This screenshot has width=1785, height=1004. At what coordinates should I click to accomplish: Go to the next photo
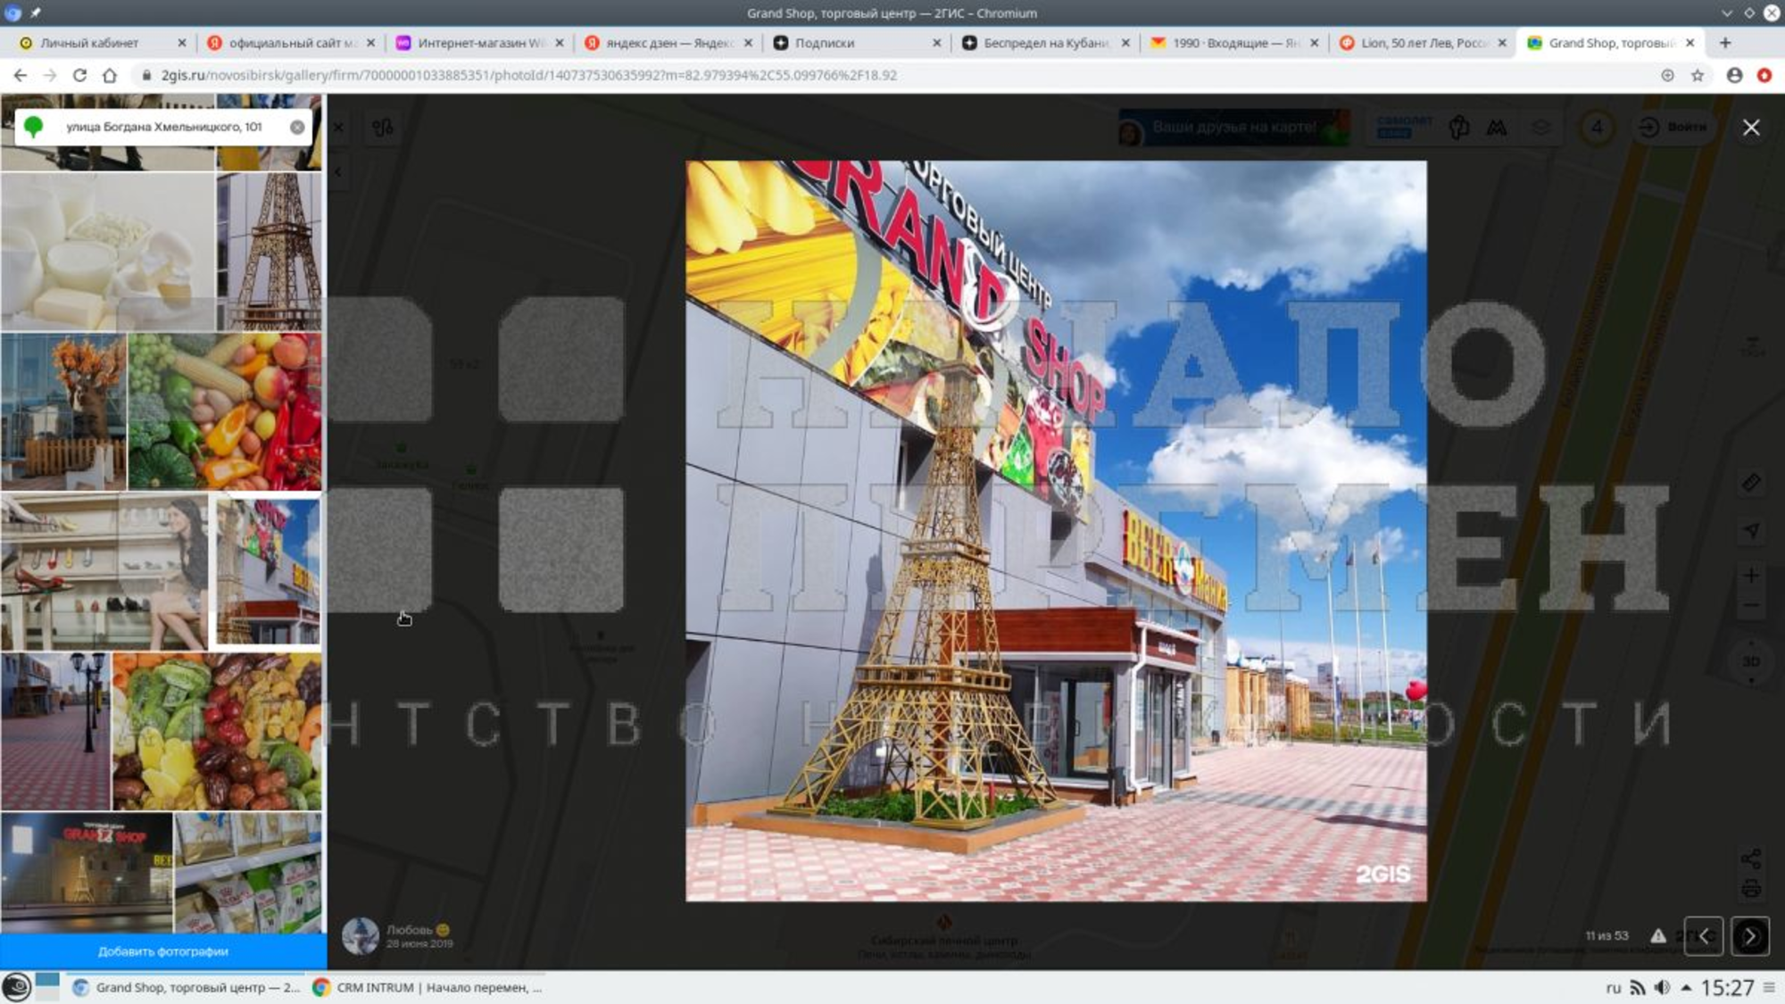coord(1749,936)
